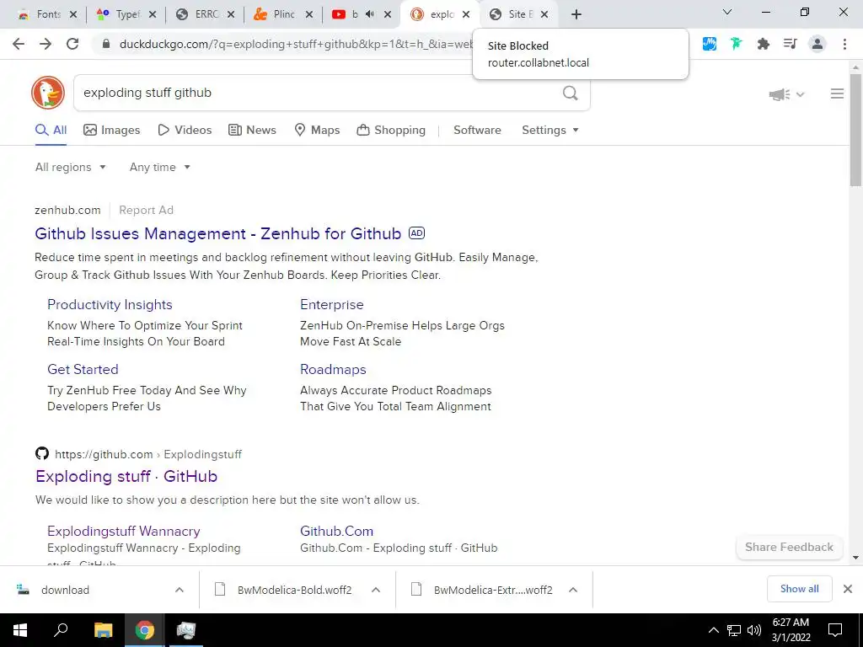
Task: Open Github Issues Management Zenhub ad link
Action: click(218, 233)
